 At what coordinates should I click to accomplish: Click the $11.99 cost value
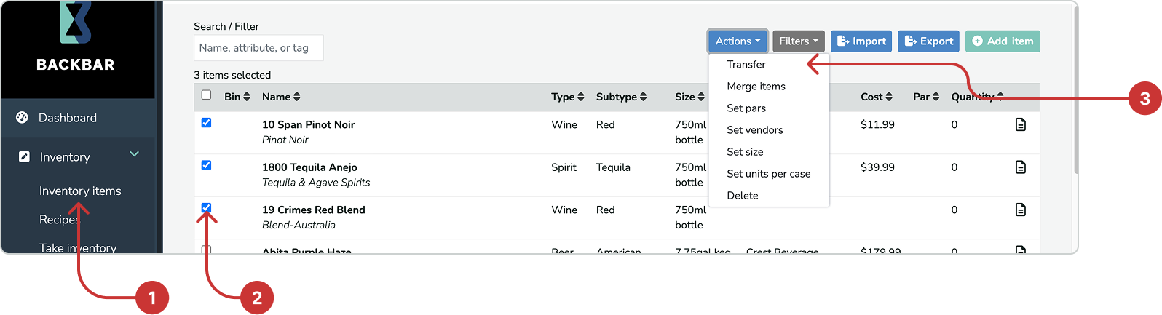coord(877,124)
